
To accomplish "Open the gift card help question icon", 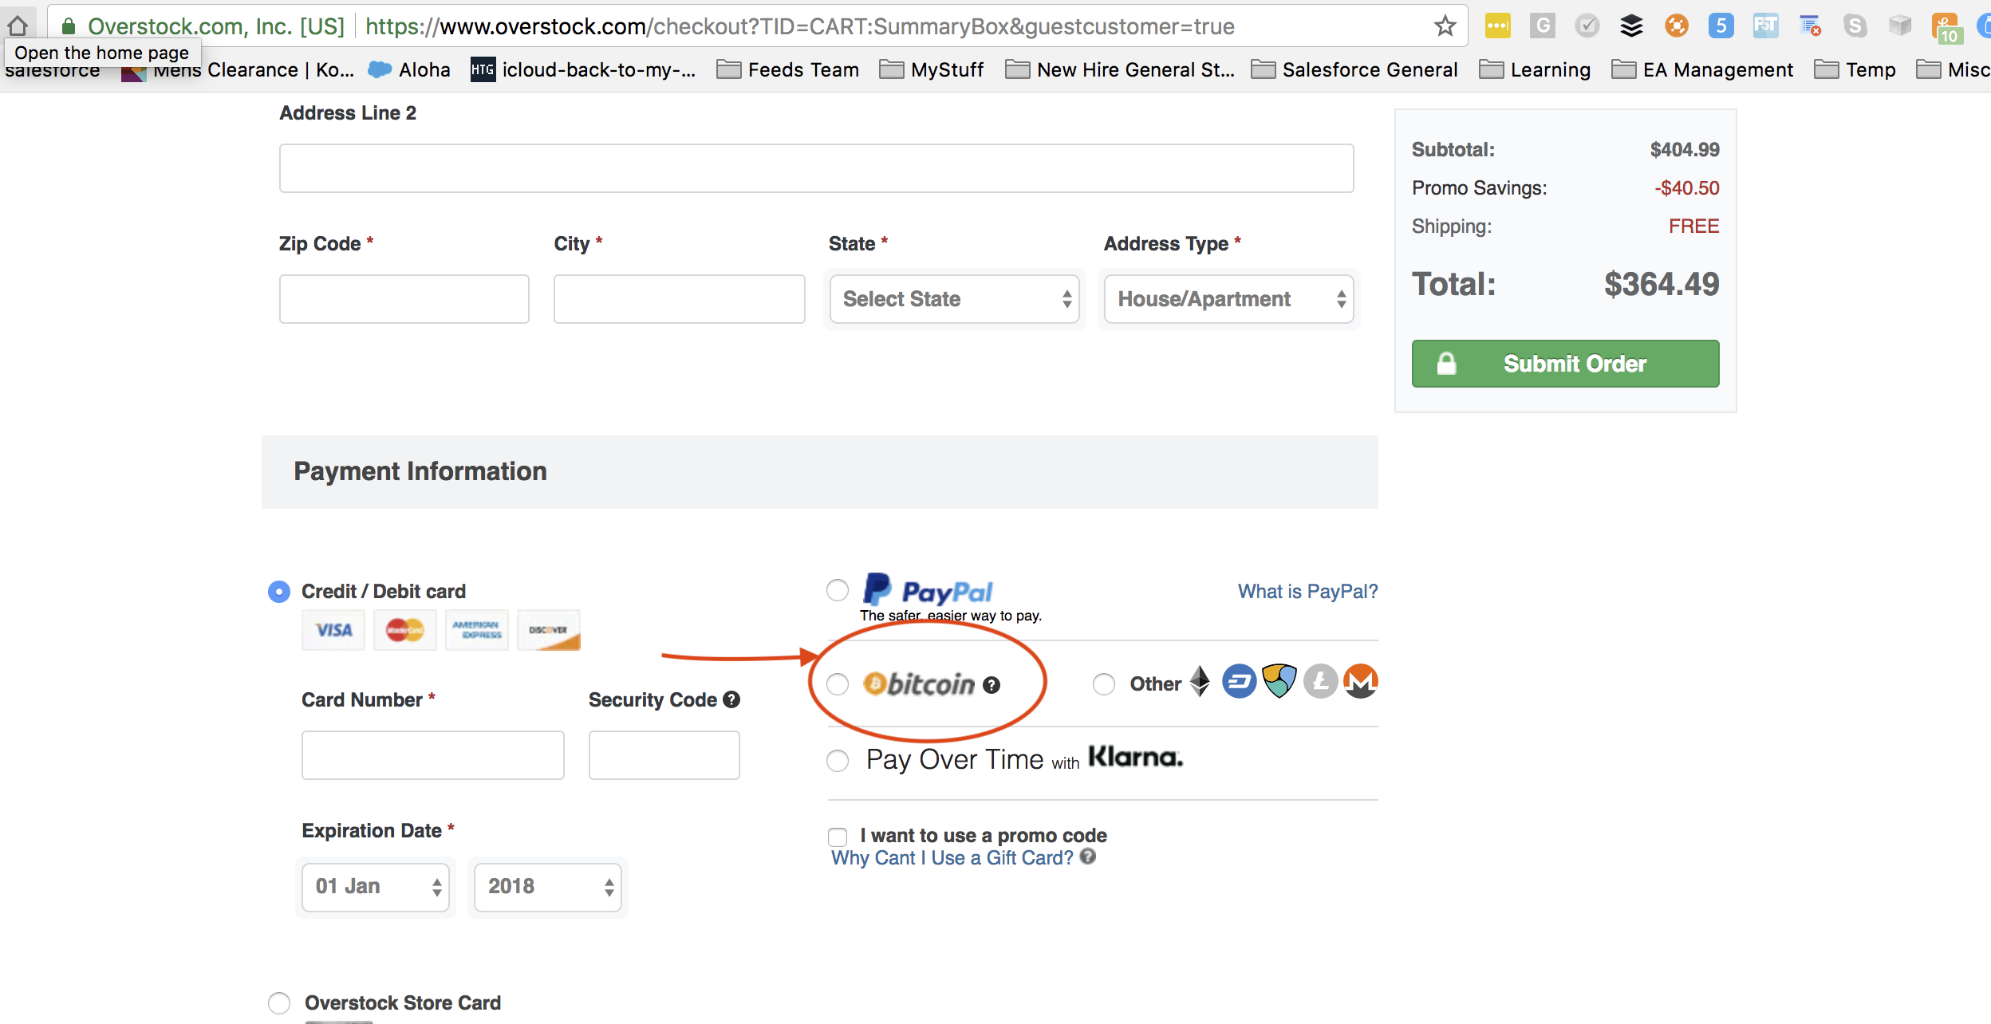I will pyautogui.click(x=1088, y=857).
